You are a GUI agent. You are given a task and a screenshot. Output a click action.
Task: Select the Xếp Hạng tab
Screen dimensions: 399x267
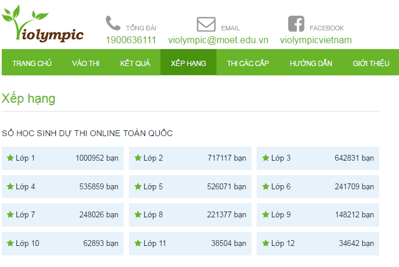[188, 63]
